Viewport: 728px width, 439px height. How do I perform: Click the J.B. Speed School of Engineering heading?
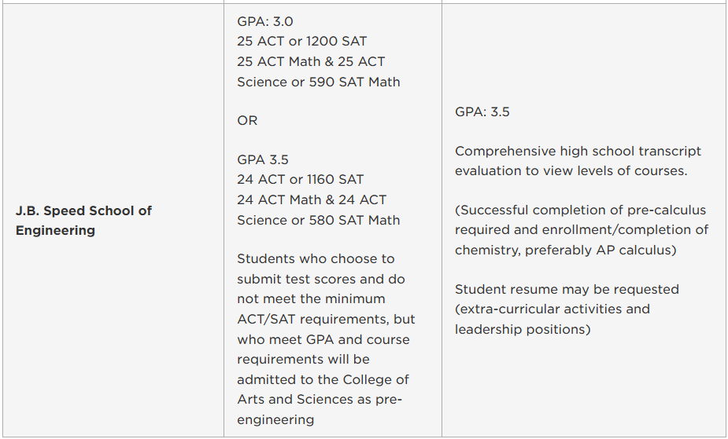(83, 221)
